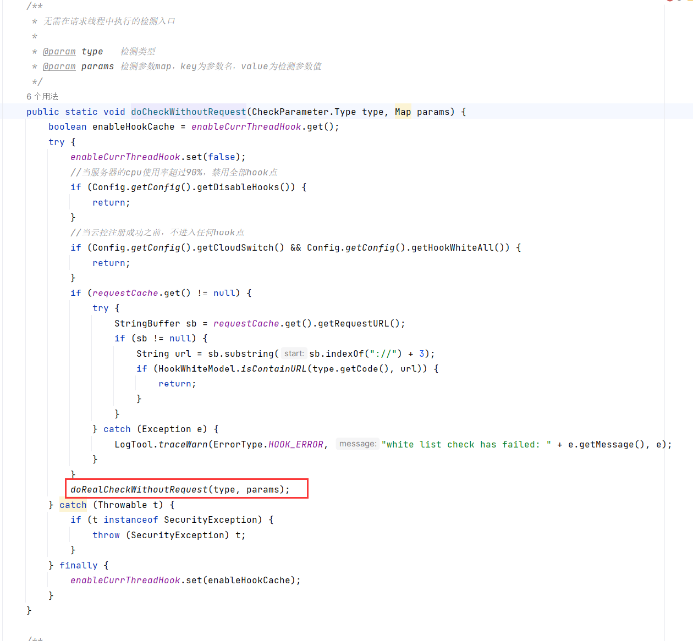Image resolution: width=693 pixels, height=641 pixels.
Task: Click the highlighted Map parameter type
Action: point(403,112)
